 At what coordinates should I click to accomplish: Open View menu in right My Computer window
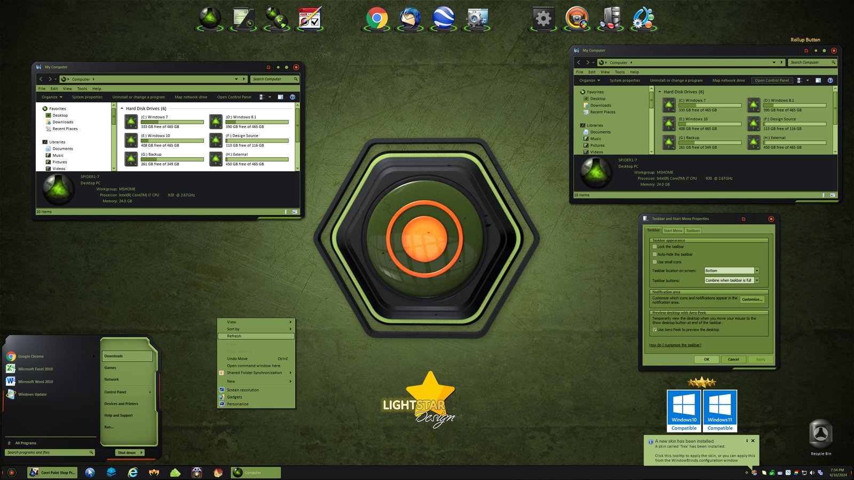pos(605,72)
